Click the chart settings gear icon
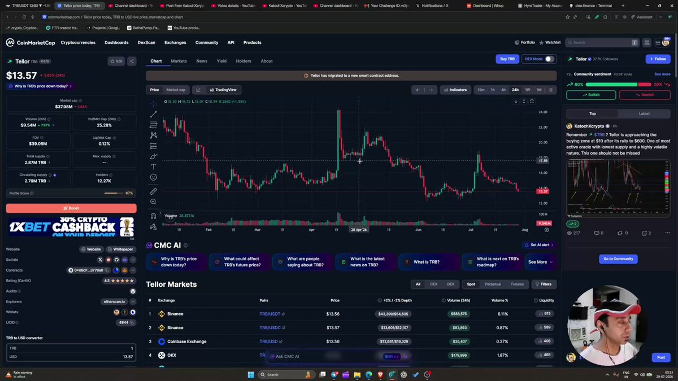 (x=546, y=230)
